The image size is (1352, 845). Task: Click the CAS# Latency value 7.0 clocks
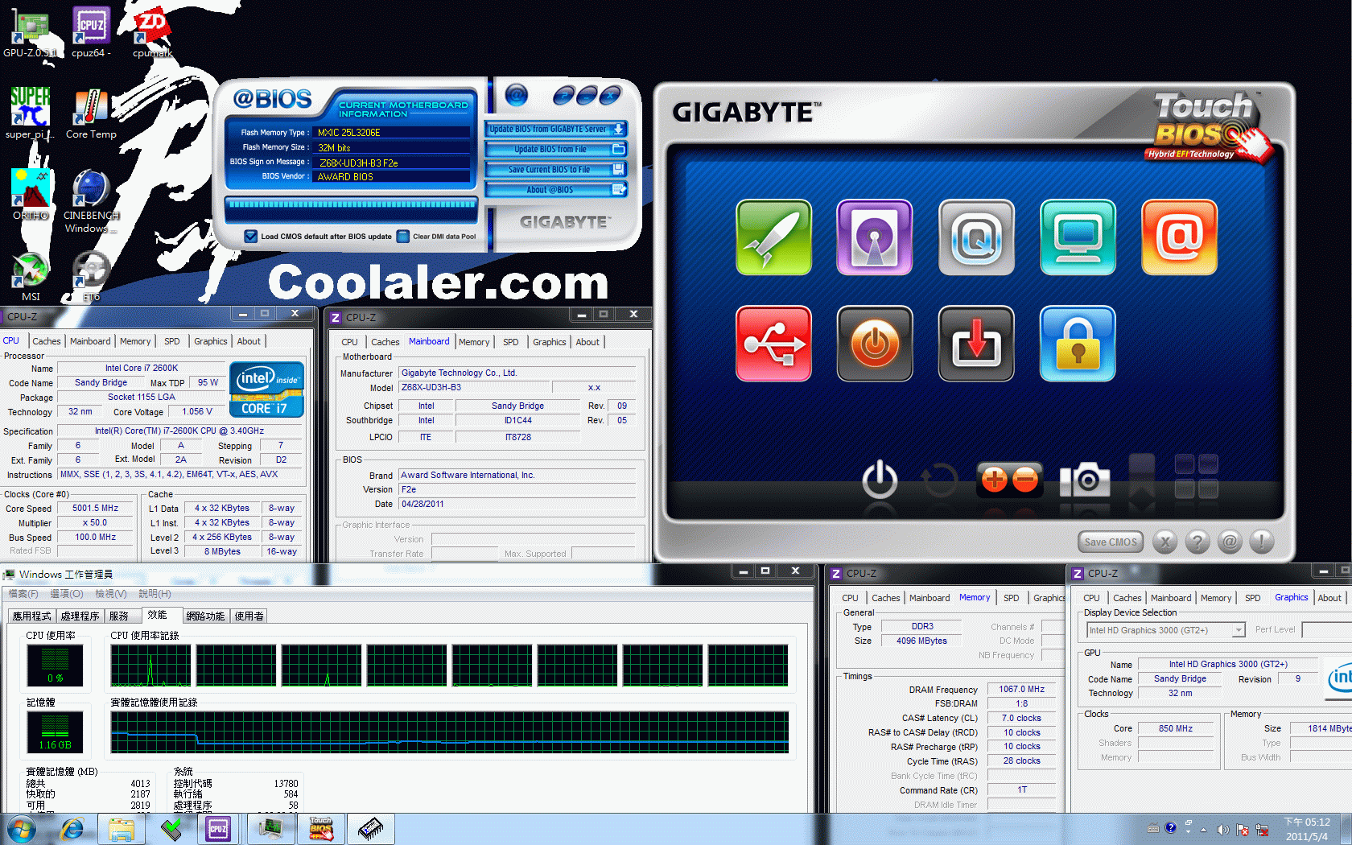pos(1022,718)
